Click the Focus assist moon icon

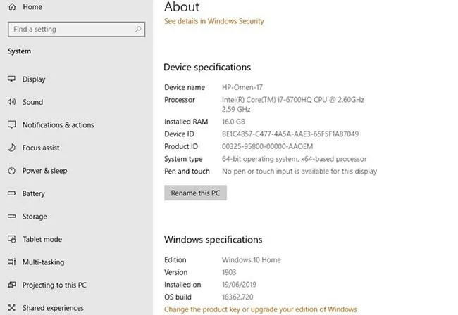(12, 148)
